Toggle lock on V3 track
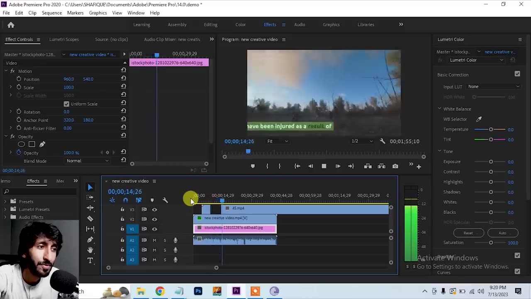The height and width of the screenshot is (299, 531). pos(122,209)
